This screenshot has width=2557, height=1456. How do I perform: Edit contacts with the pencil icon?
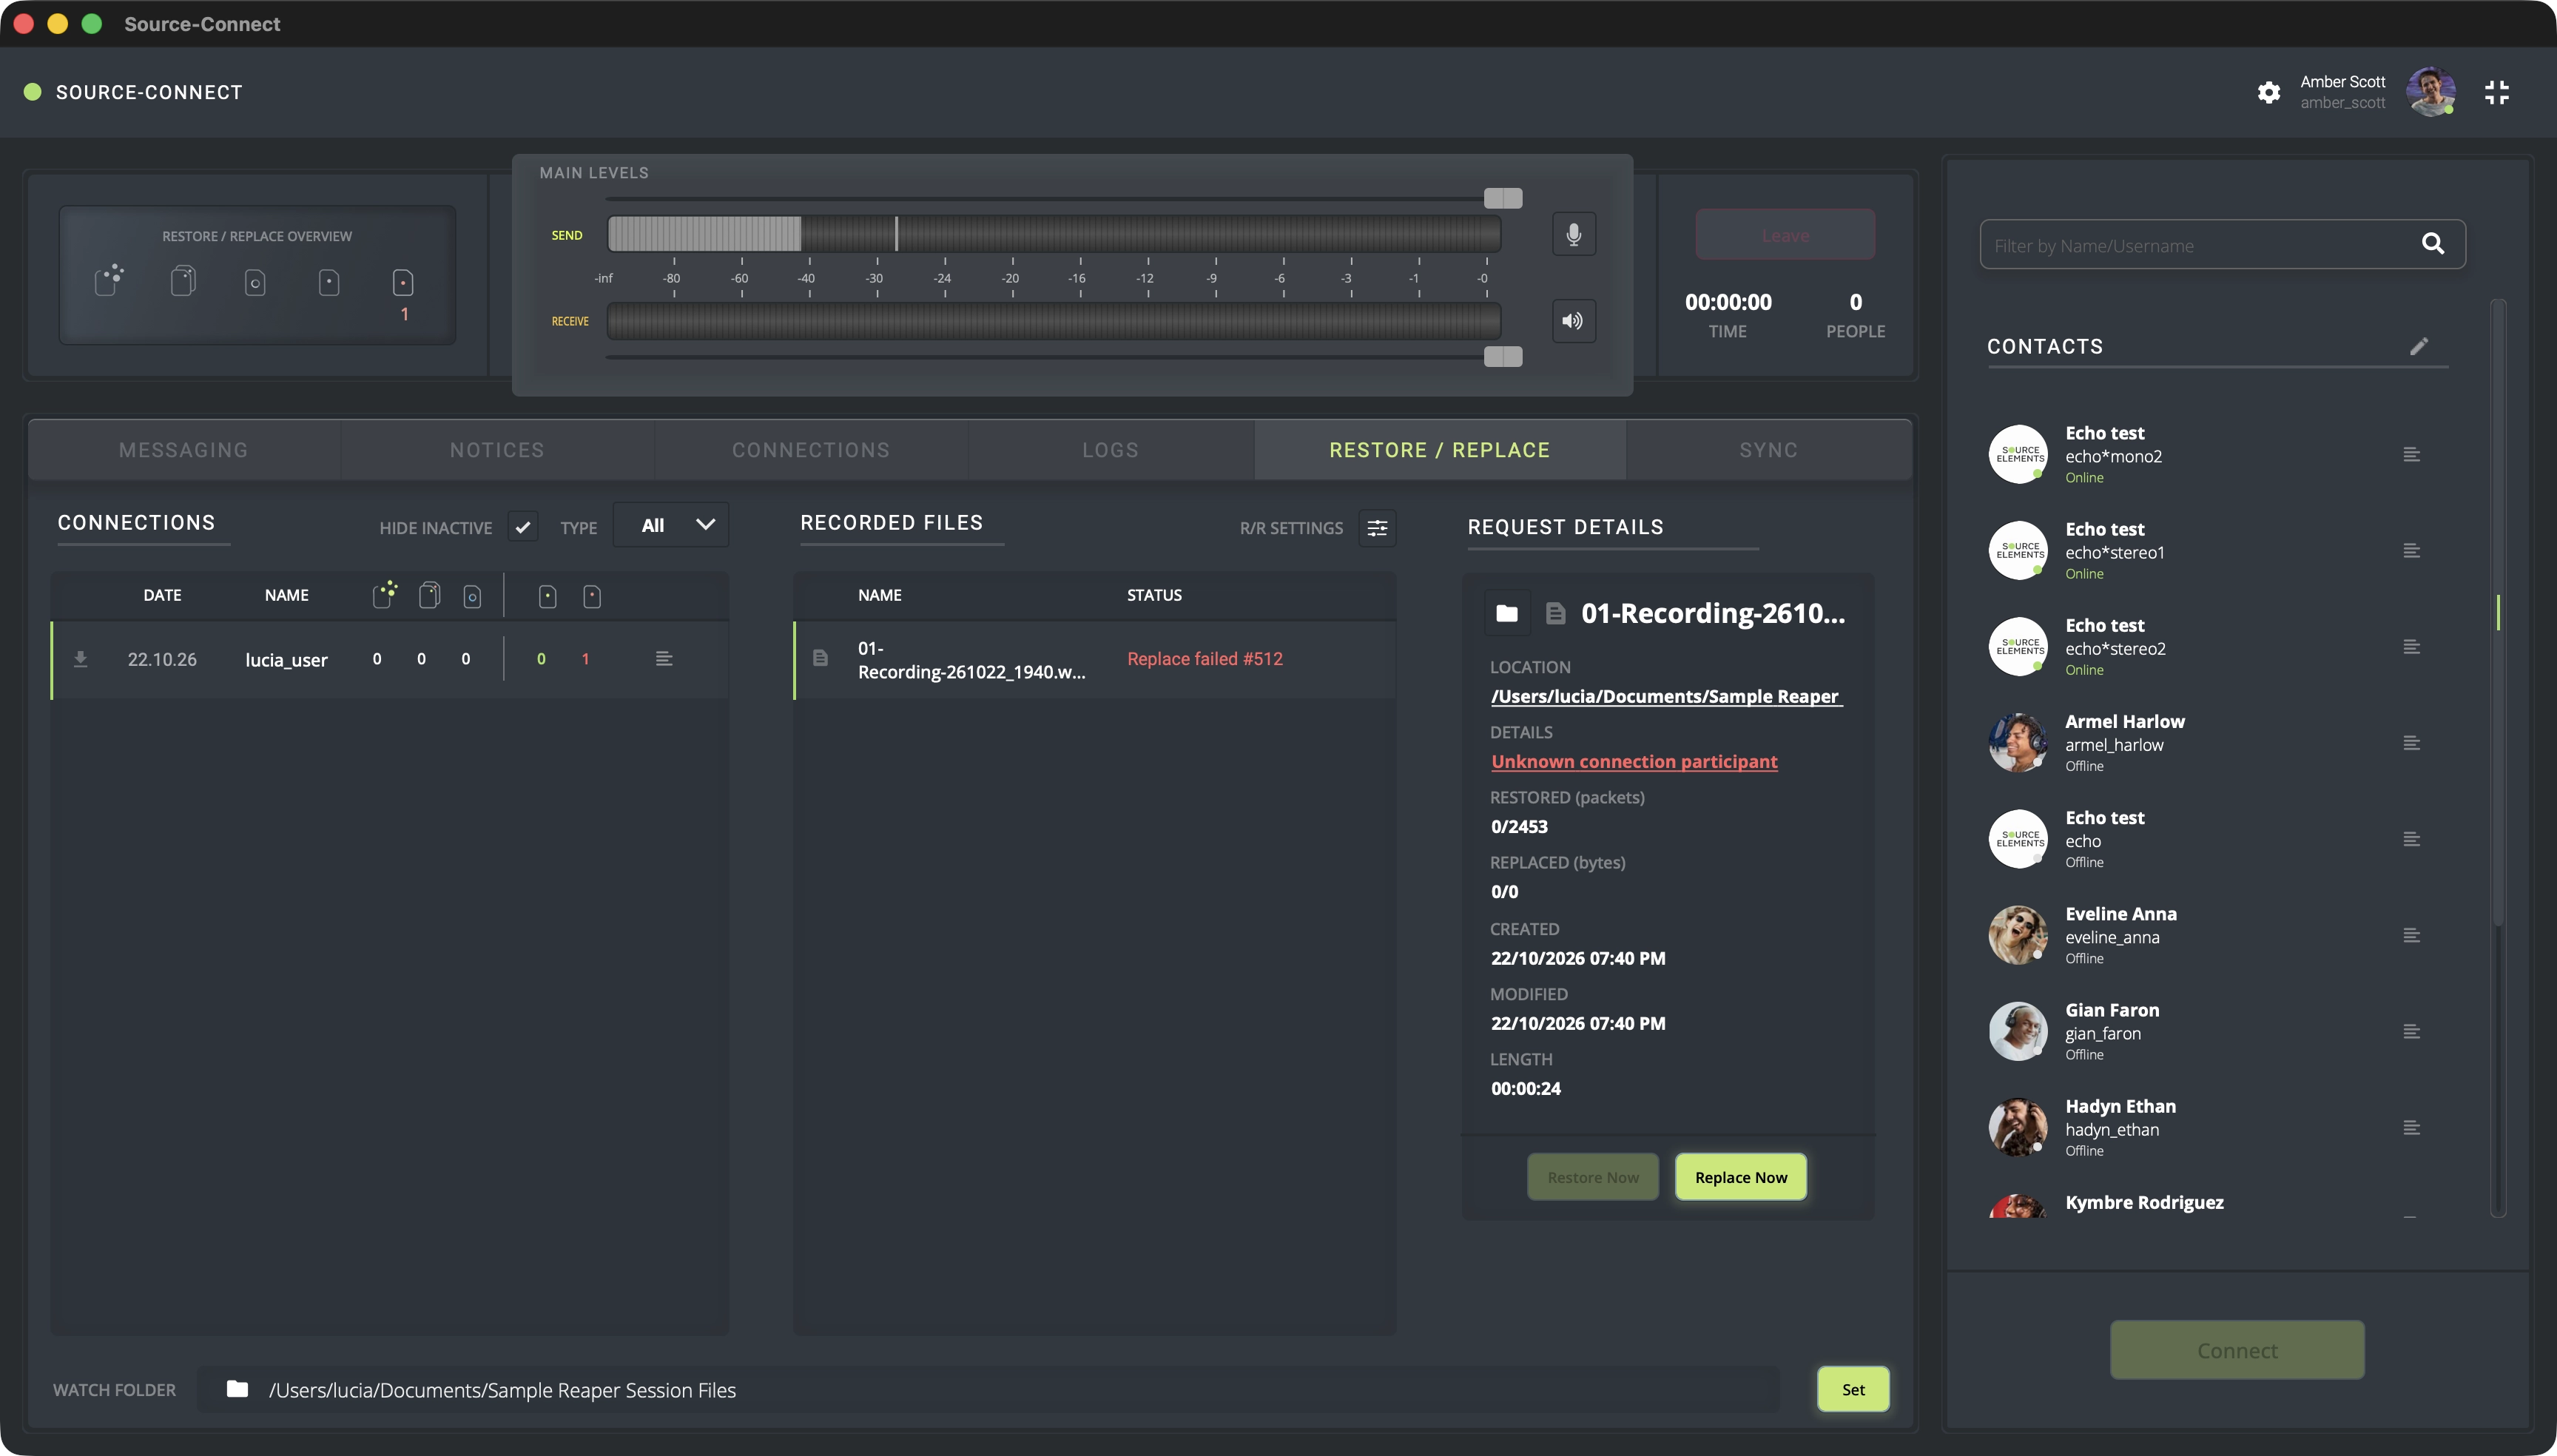[2418, 346]
